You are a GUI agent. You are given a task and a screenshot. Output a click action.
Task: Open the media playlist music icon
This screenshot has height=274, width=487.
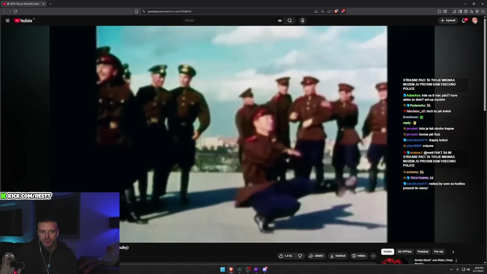[x=454, y=11]
